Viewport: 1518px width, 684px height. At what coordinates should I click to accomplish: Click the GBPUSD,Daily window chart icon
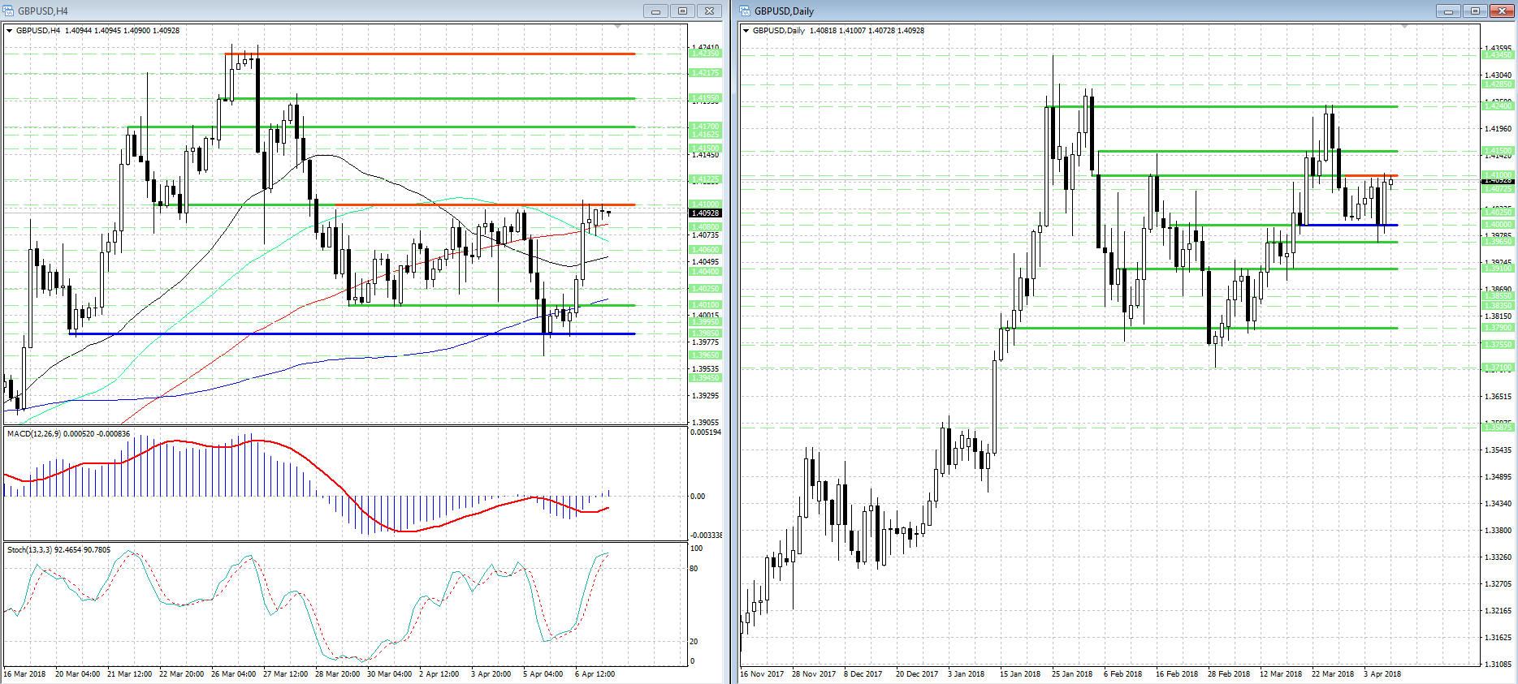click(x=746, y=11)
